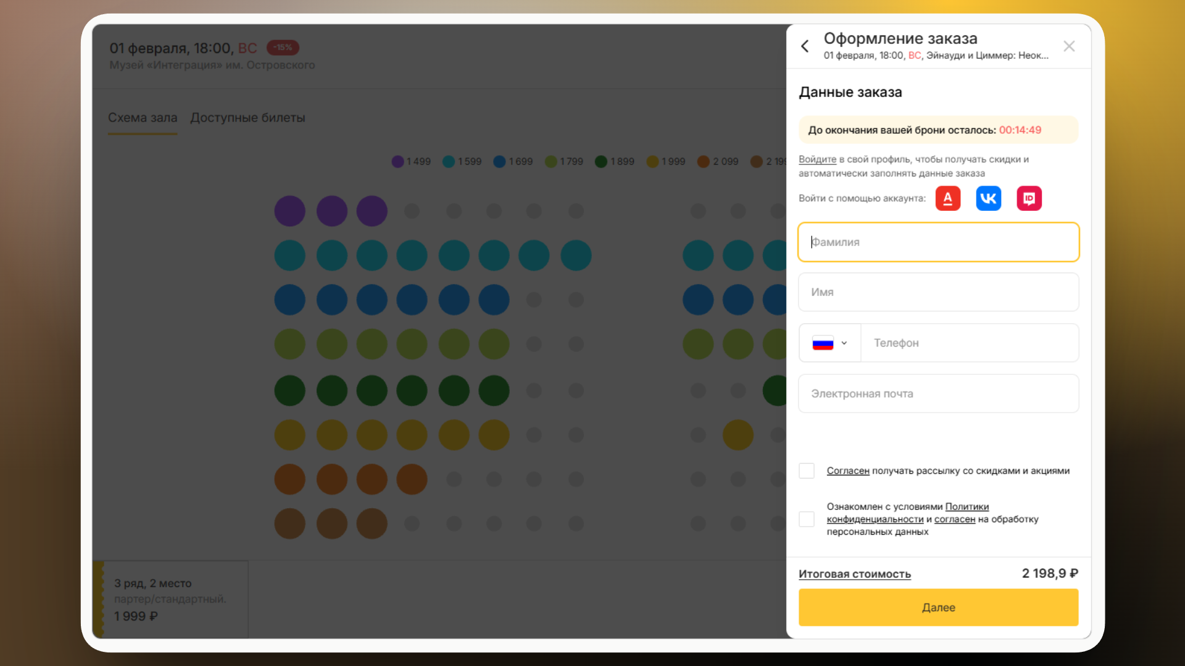The height and width of the screenshot is (666, 1185).
Task: Follow the Войдите profile login link
Action: pyautogui.click(x=817, y=159)
